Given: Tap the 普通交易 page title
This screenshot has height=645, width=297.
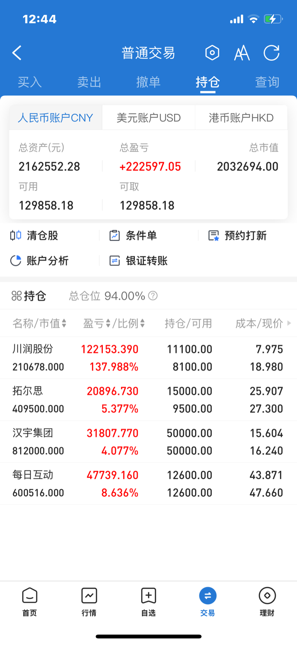Looking at the screenshot, I should coord(148,53).
